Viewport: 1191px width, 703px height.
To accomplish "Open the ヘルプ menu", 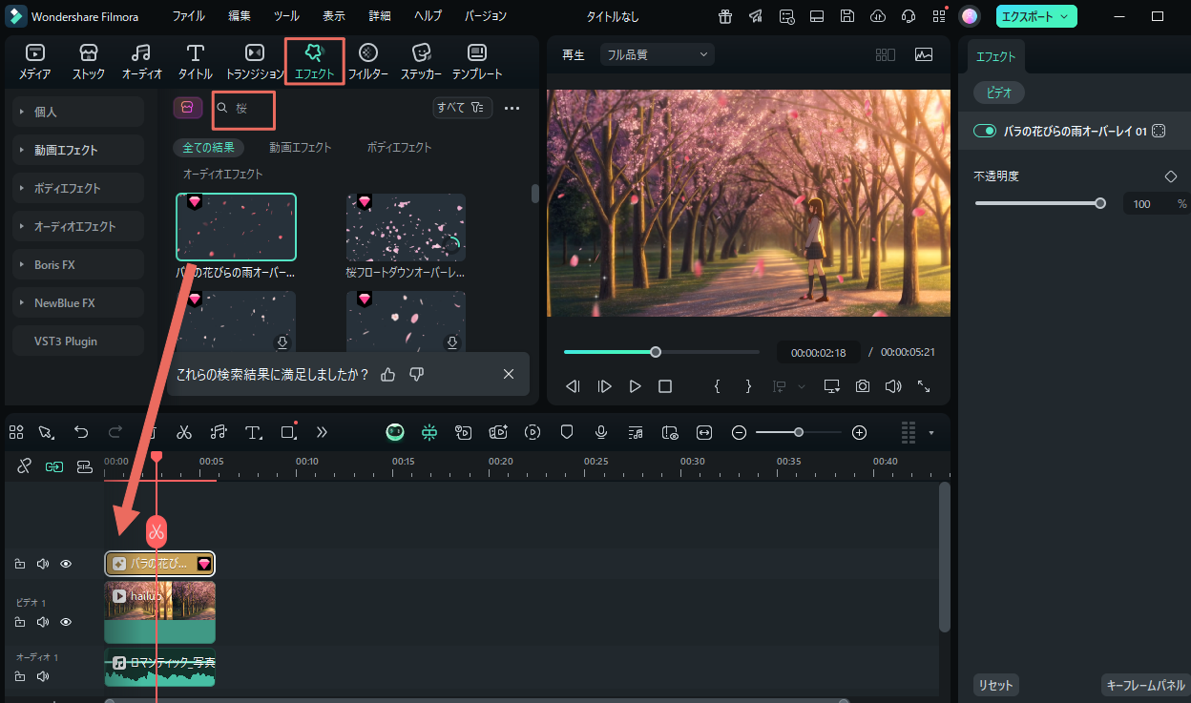I will coord(428,16).
